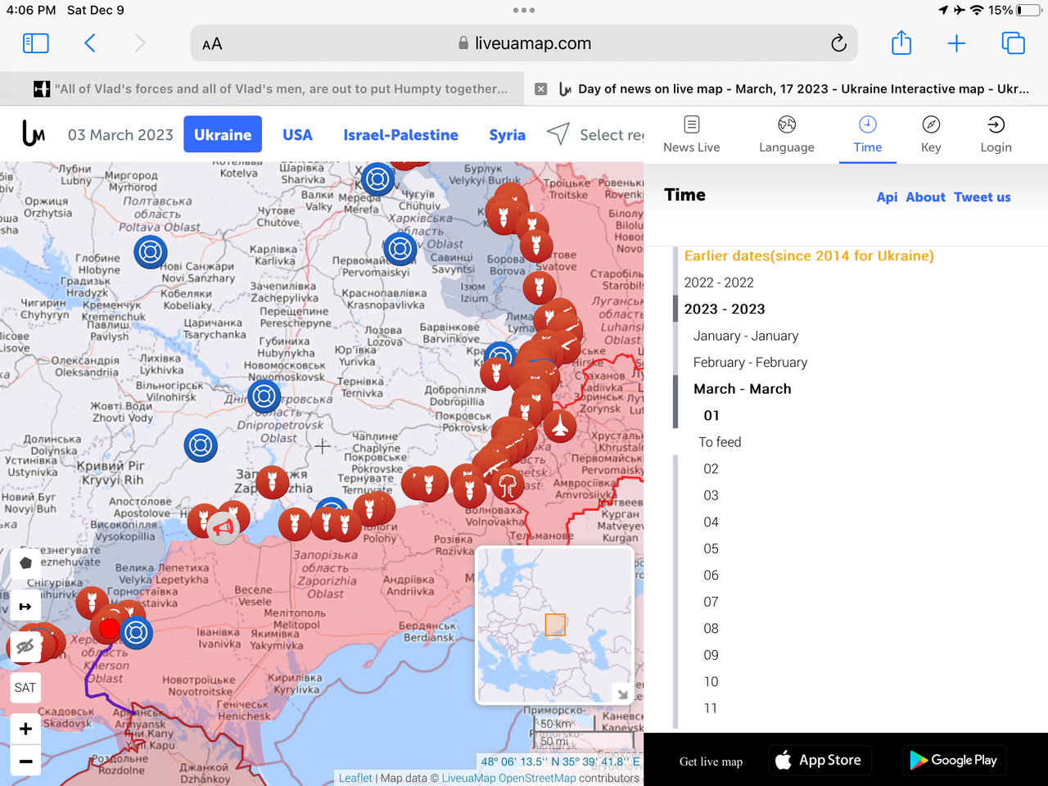
Task: Toggle the SAT satellite layer
Action: pos(25,688)
